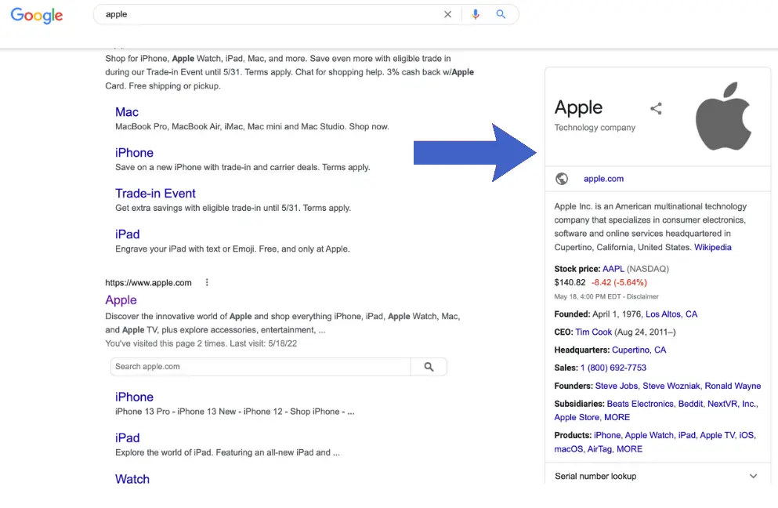
Task: Start voice search with the microphone icon
Action: 476,14
